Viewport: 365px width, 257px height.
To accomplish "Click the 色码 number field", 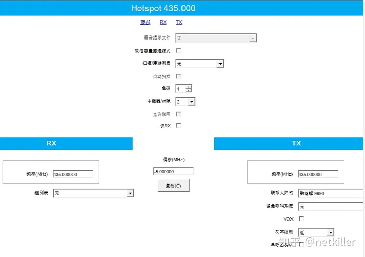I will click(x=180, y=89).
